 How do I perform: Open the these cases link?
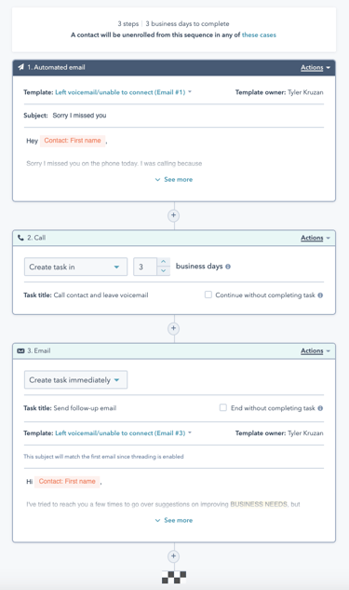(259, 35)
